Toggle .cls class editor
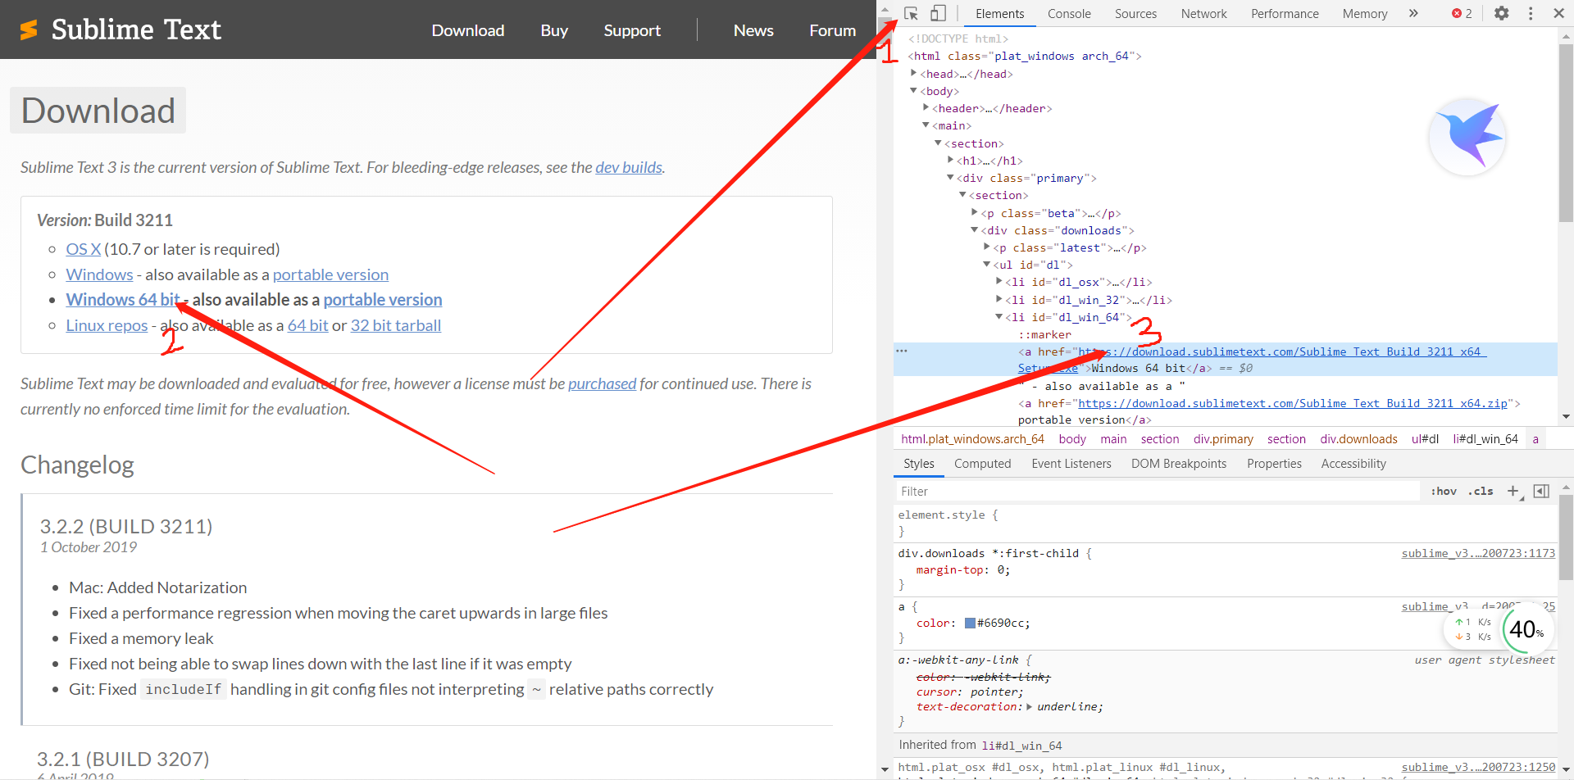This screenshot has width=1574, height=780. [x=1481, y=492]
